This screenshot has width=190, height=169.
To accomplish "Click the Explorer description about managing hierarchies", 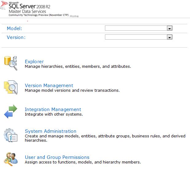I will [78, 66].
